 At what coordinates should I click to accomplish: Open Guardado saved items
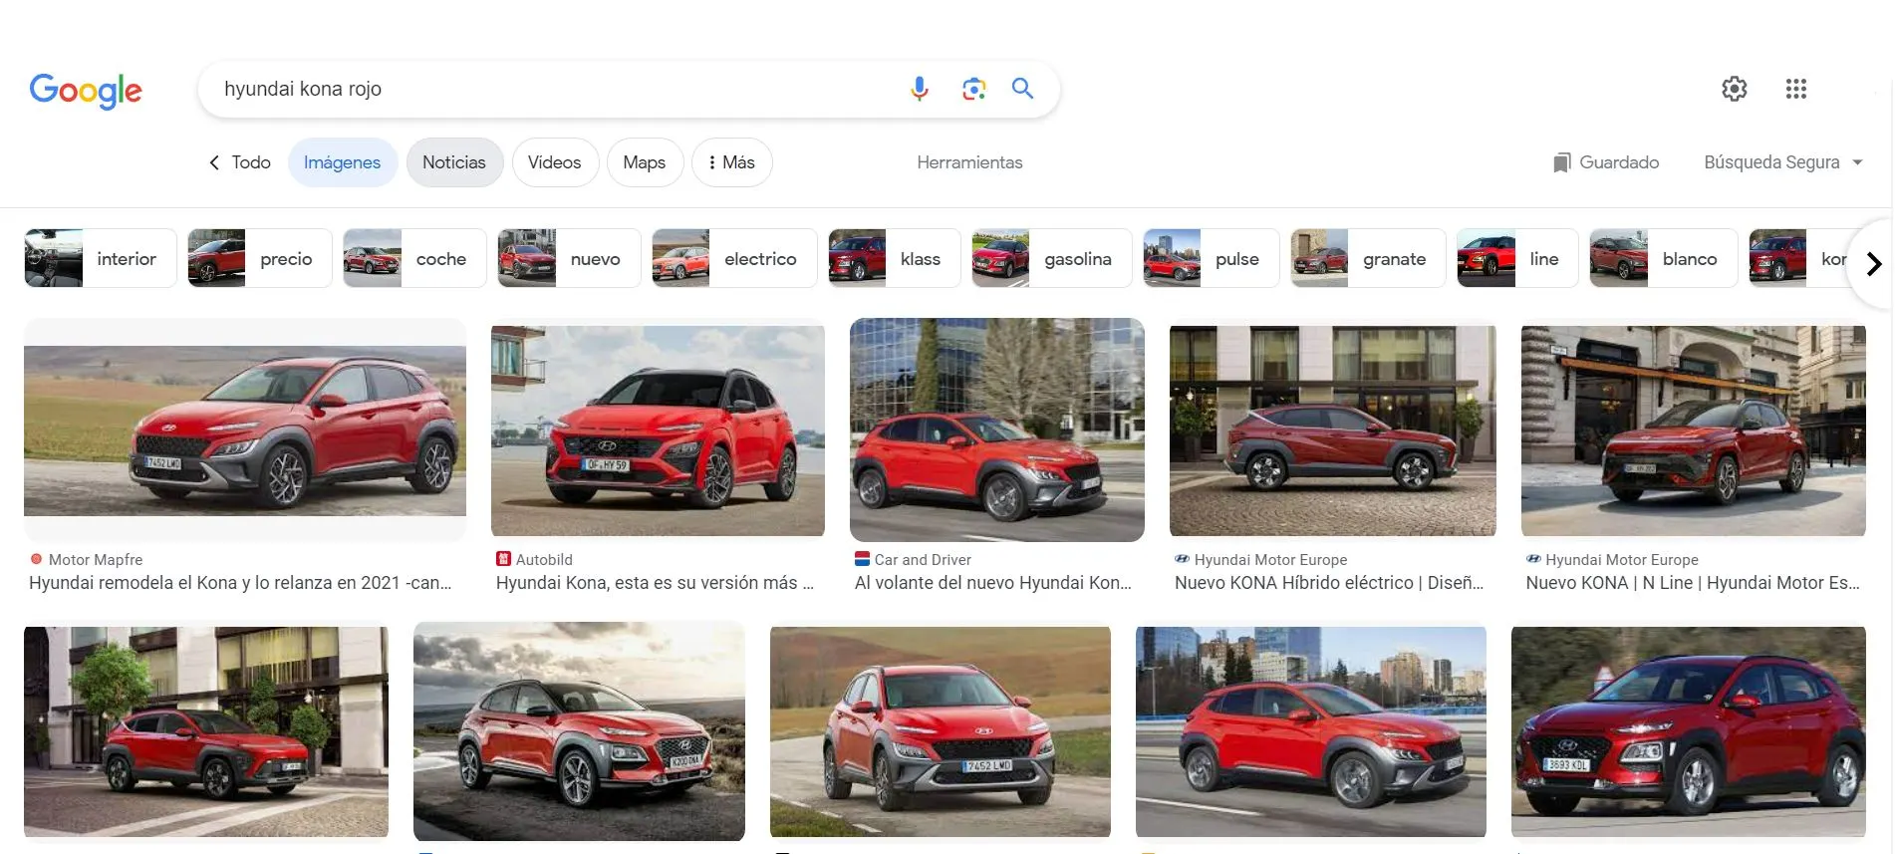click(1606, 162)
